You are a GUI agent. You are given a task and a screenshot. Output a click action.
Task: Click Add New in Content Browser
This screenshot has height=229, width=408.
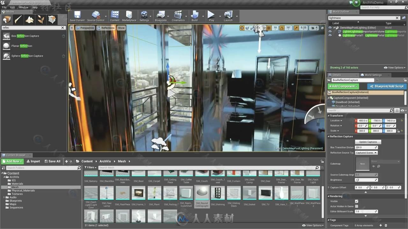point(12,161)
